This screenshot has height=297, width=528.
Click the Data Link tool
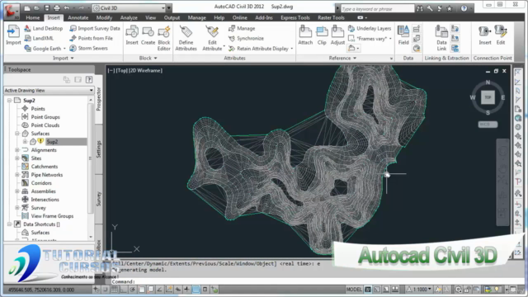click(x=441, y=38)
